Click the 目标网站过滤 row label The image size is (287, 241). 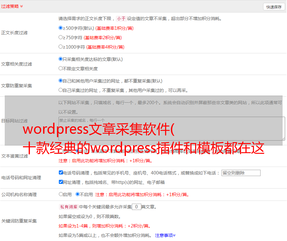click(x=14, y=121)
